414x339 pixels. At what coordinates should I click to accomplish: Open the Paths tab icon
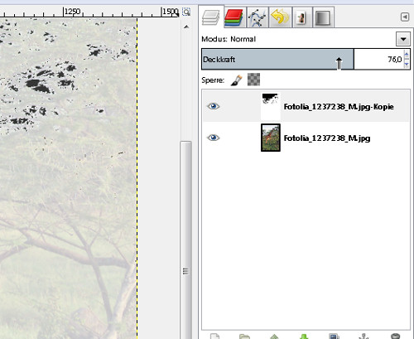pyautogui.click(x=258, y=17)
